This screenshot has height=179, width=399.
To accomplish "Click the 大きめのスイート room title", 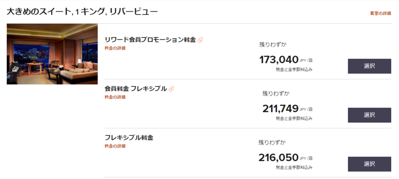I will (82, 12).
